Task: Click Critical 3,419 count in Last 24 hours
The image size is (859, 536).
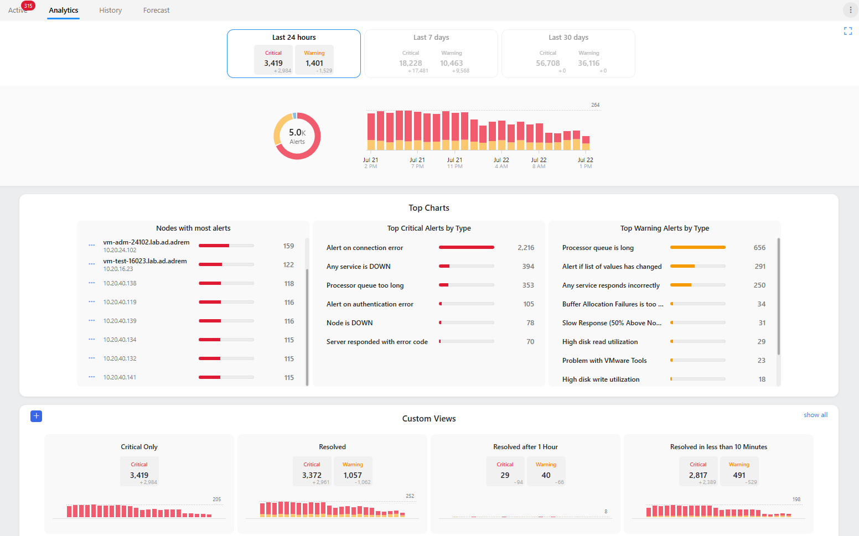Action: click(273, 60)
